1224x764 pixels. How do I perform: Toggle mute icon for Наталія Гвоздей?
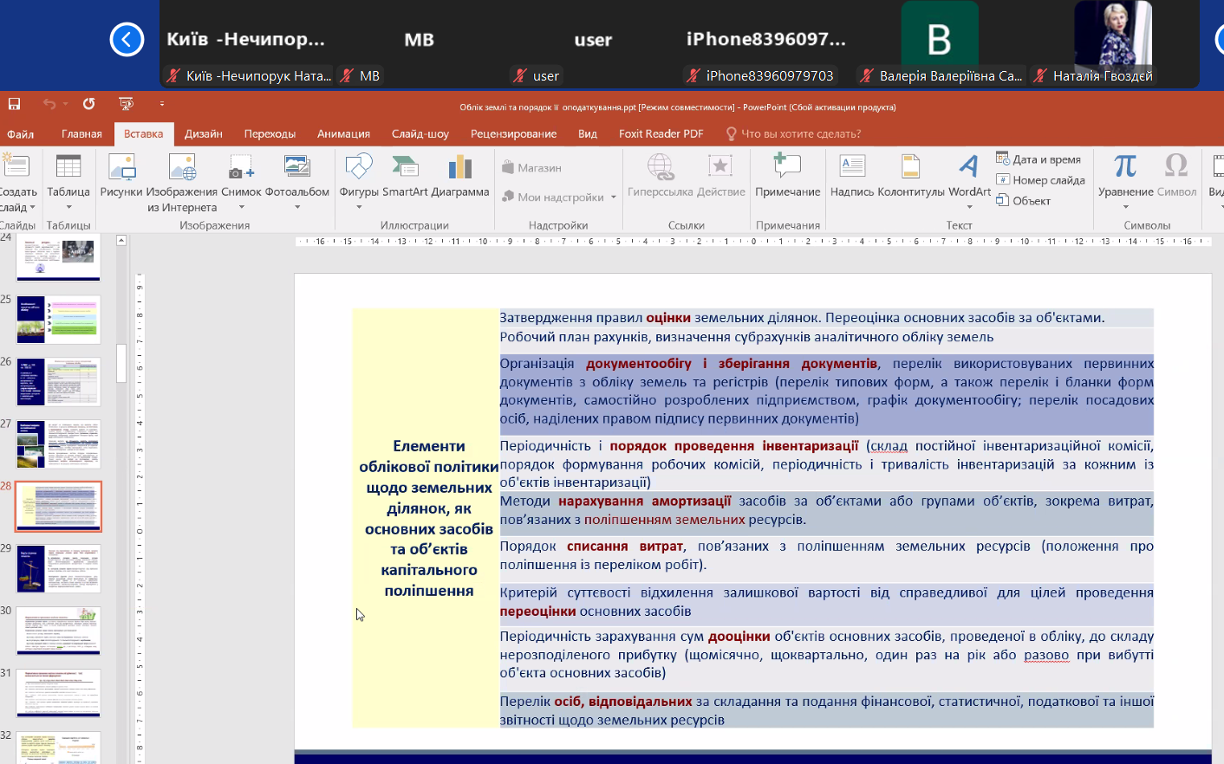tap(1040, 76)
